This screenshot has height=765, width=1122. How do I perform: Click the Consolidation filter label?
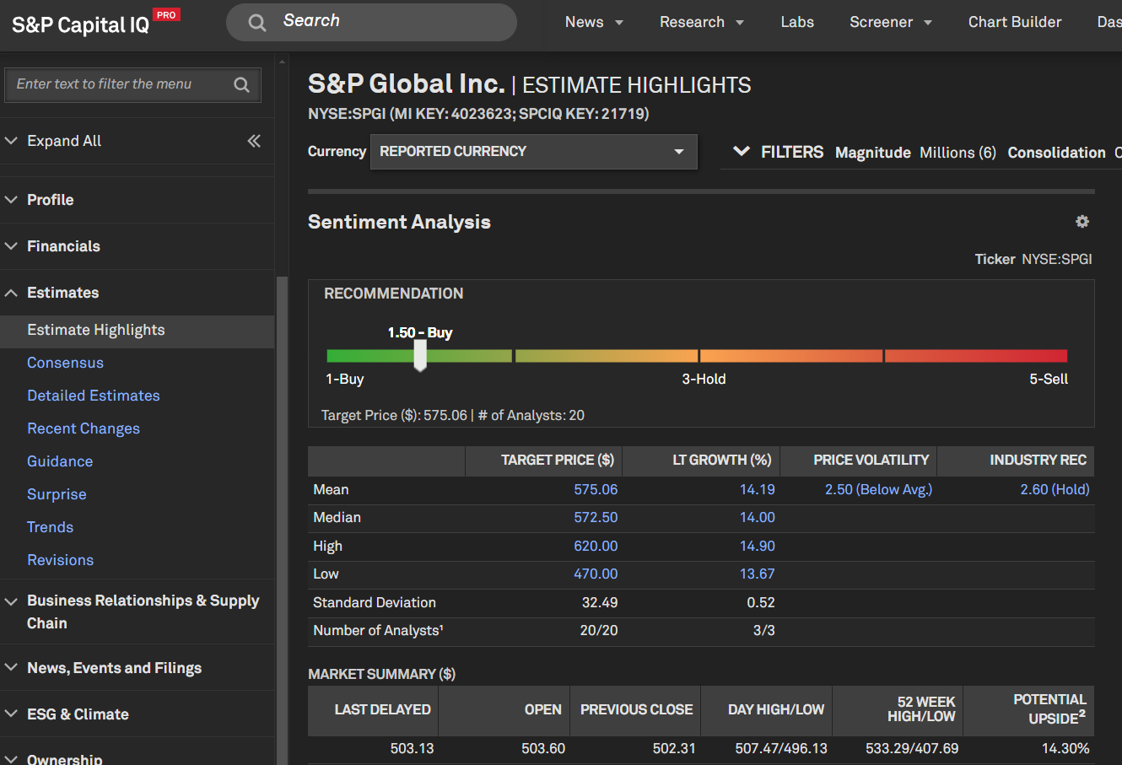(1056, 153)
